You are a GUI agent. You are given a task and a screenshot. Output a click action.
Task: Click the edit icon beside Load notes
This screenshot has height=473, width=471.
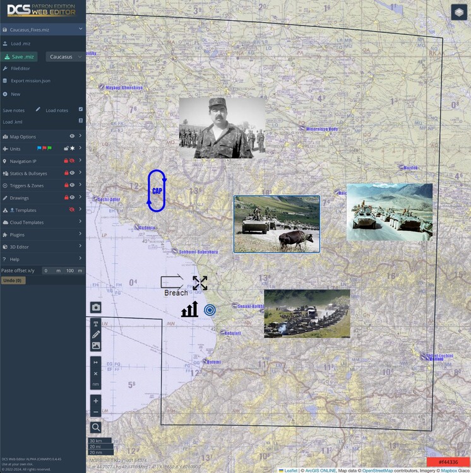pyautogui.click(x=81, y=109)
